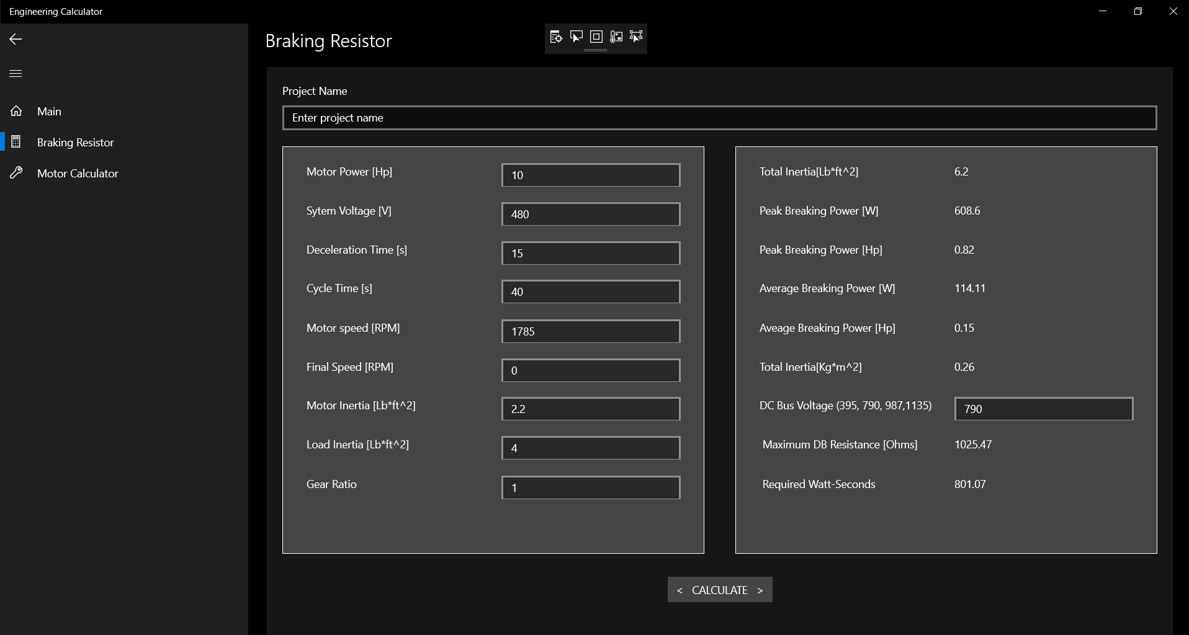
Task: Open the Live Visual Tree debug icon
Action: click(x=556, y=37)
